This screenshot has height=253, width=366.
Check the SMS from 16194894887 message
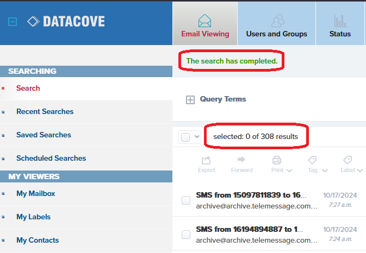point(186,235)
